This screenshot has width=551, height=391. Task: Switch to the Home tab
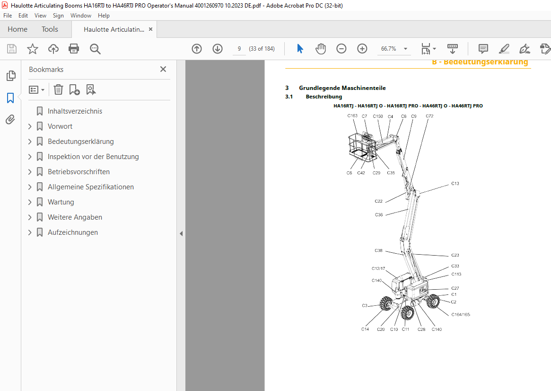point(17,29)
